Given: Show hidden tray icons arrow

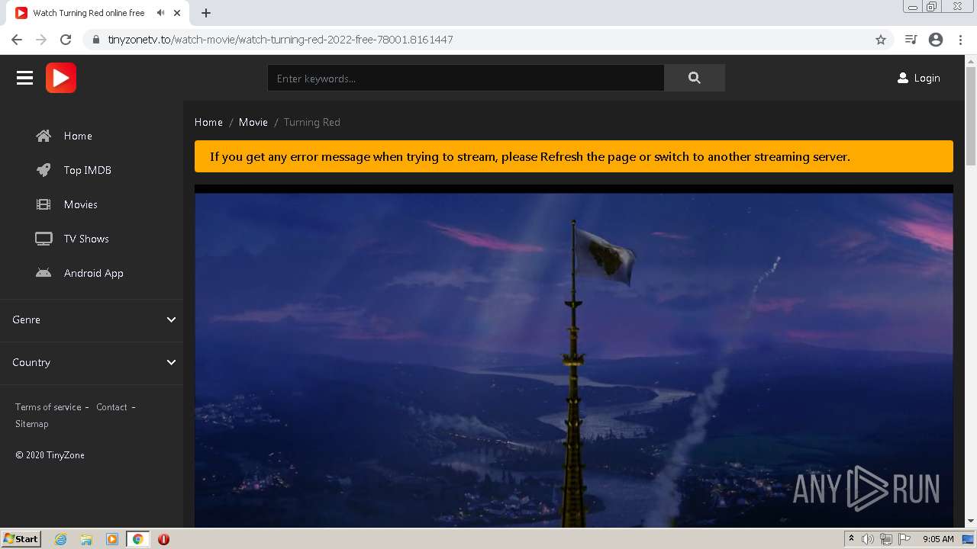Looking at the screenshot, I should [851, 539].
